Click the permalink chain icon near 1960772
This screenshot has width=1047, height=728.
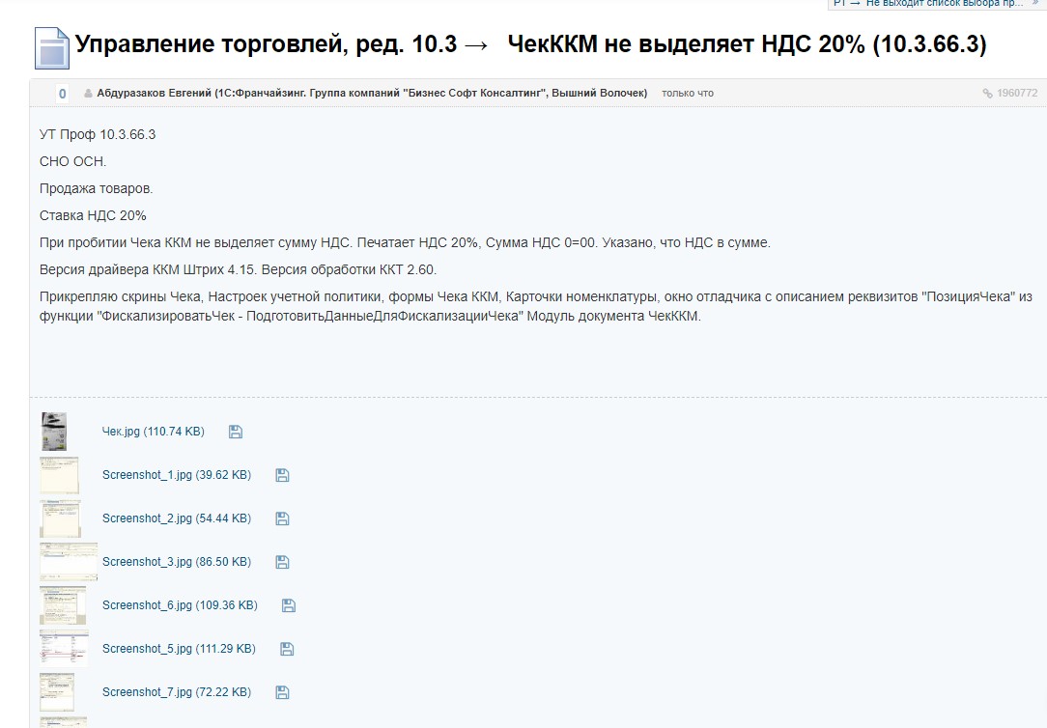[987, 94]
